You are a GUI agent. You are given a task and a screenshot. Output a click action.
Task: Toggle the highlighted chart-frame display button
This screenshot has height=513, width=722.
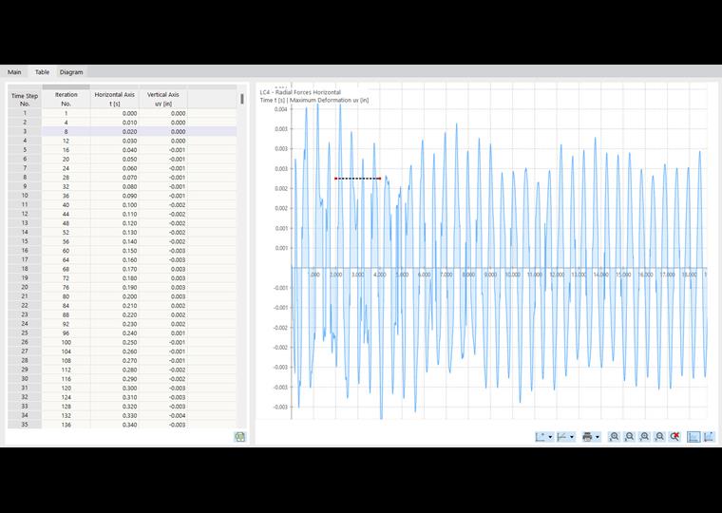(693, 437)
